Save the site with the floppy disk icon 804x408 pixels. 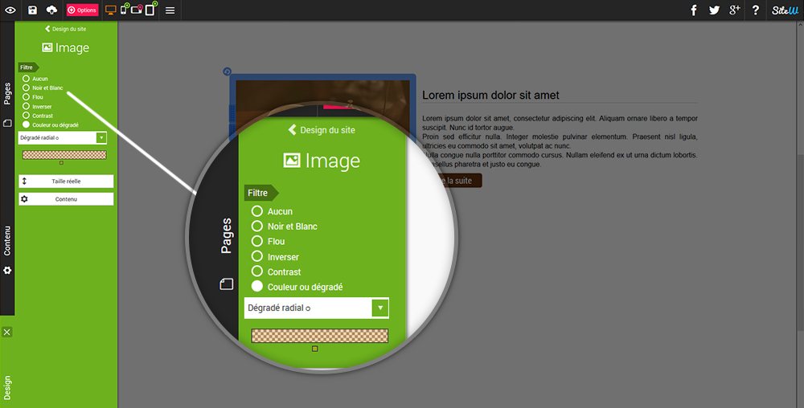(x=32, y=10)
